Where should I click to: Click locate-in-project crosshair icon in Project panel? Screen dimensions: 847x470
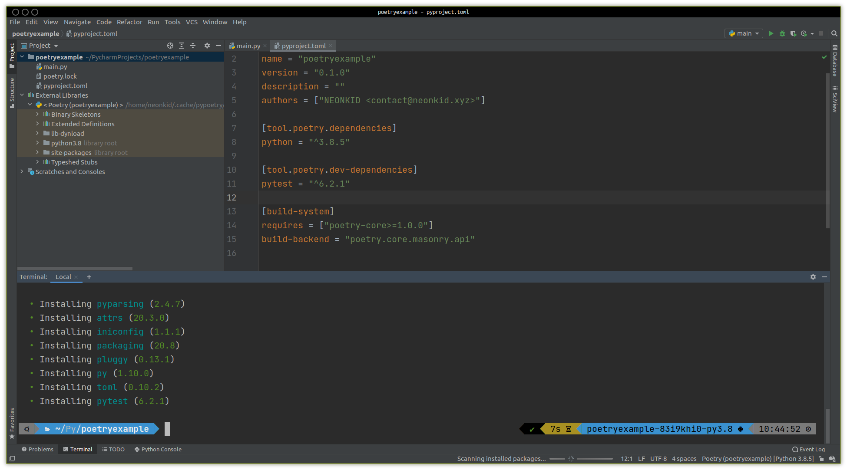tap(170, 46)
